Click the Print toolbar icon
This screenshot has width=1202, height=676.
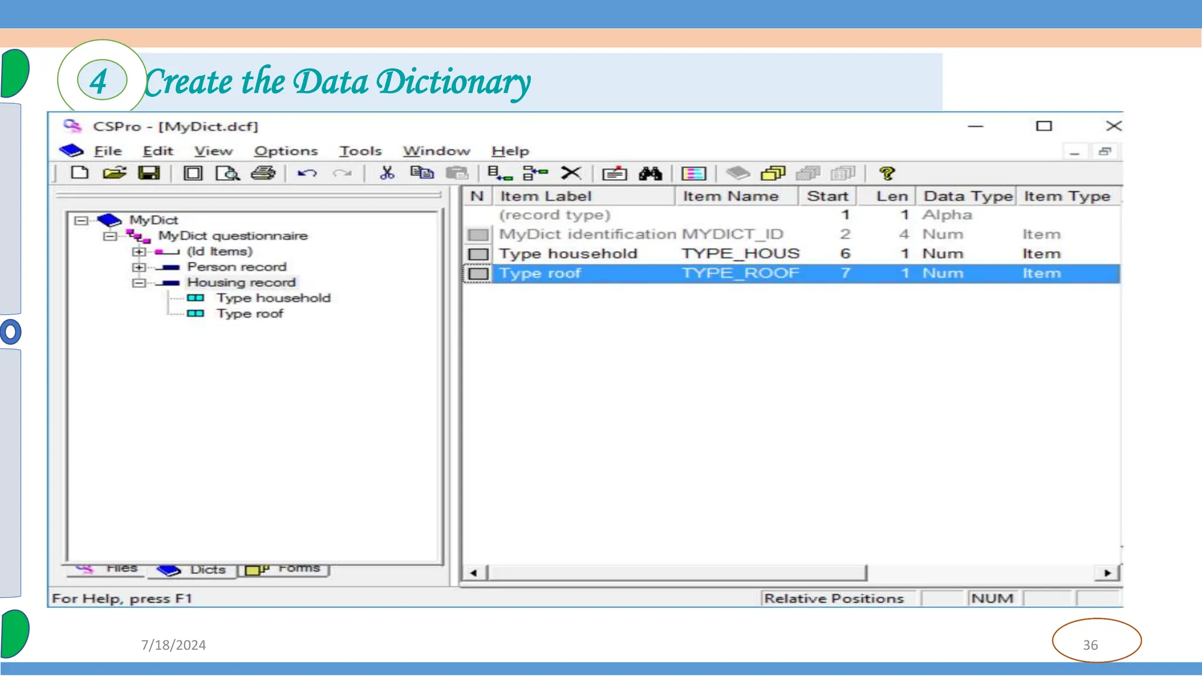[x=263, y=173]
